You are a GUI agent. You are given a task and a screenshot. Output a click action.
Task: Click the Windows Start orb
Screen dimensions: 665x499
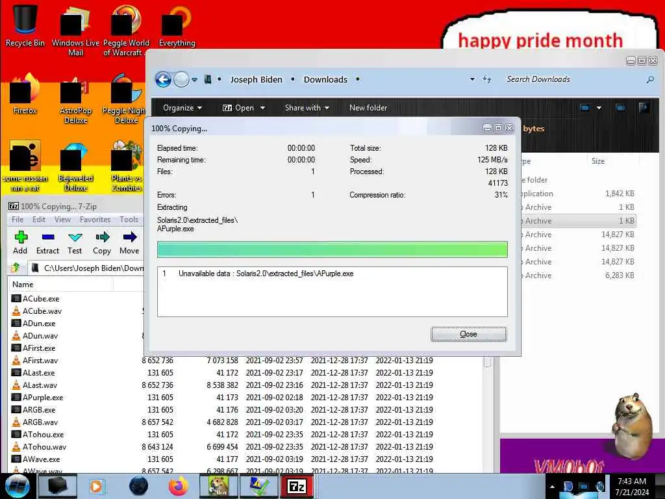[17, 486]
